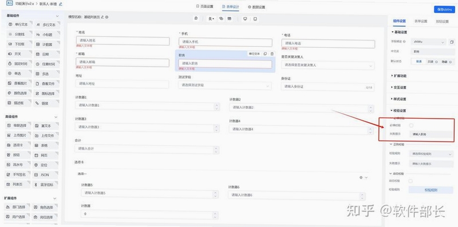
Task: Open the 是否关键决策人 dropdown
Action: tap(327, 65)
